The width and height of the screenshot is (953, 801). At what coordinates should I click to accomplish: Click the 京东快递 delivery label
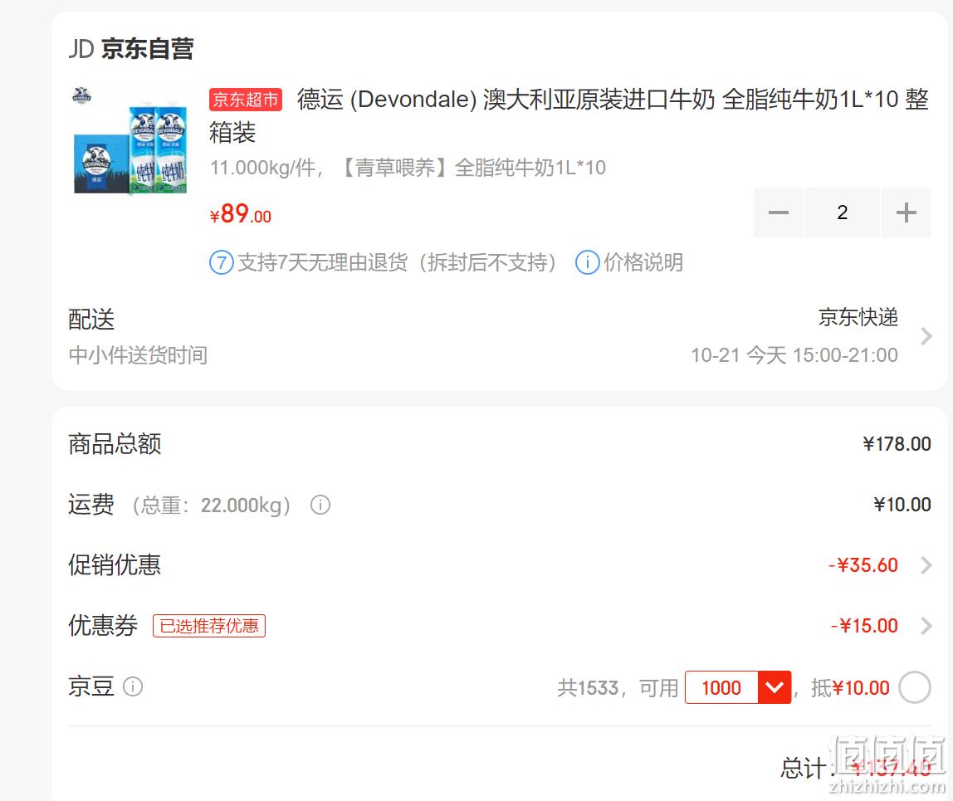(x=858, y=317)
